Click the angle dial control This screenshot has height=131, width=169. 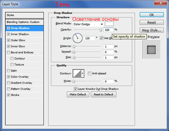(77, 38)
